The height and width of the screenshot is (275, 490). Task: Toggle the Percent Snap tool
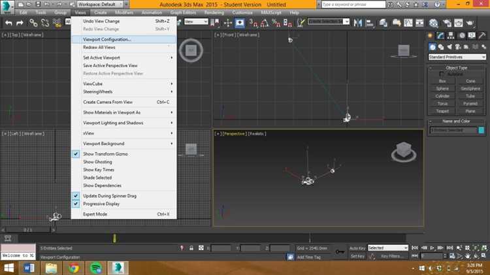tap(276, 22)
